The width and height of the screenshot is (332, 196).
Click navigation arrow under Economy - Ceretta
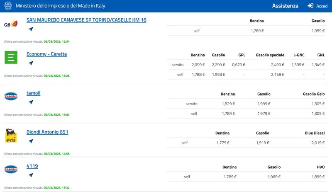[x=31, y=63]
